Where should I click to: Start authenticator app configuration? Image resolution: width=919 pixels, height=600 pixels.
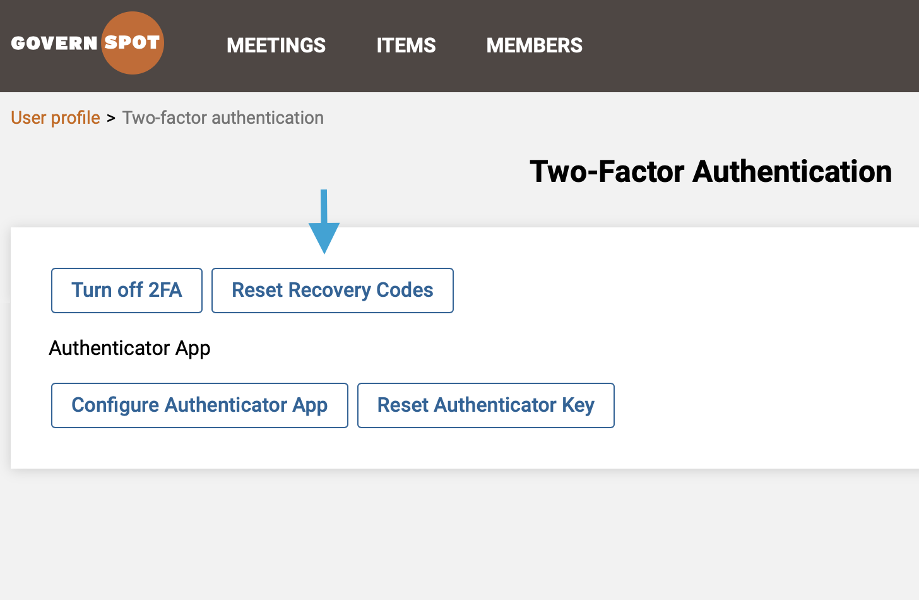(199, 405)
